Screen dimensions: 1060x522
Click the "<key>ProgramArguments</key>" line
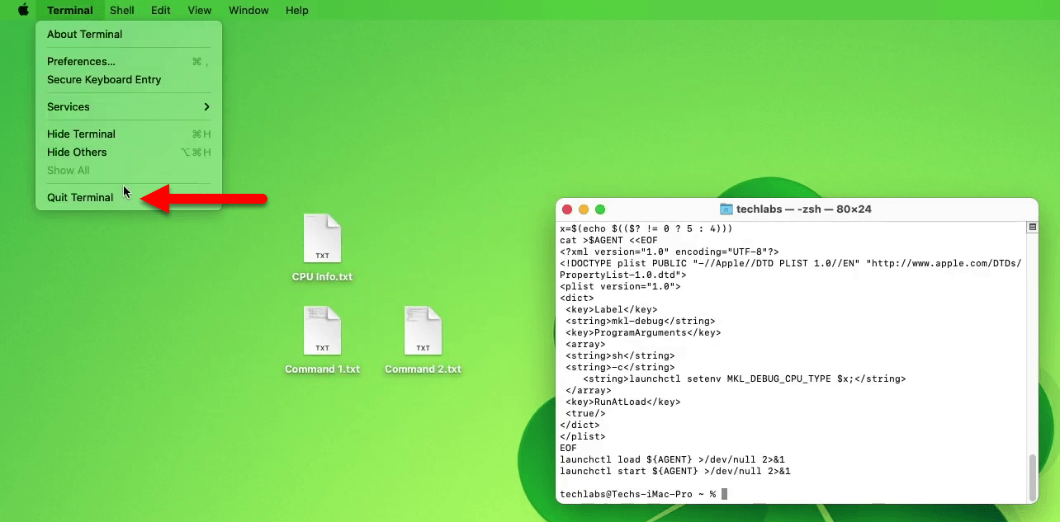pyautogui.click(x=643, y=333)
